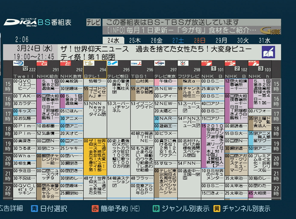Select 史上最強のメガヒットカラオケBEST100 program

118,157
